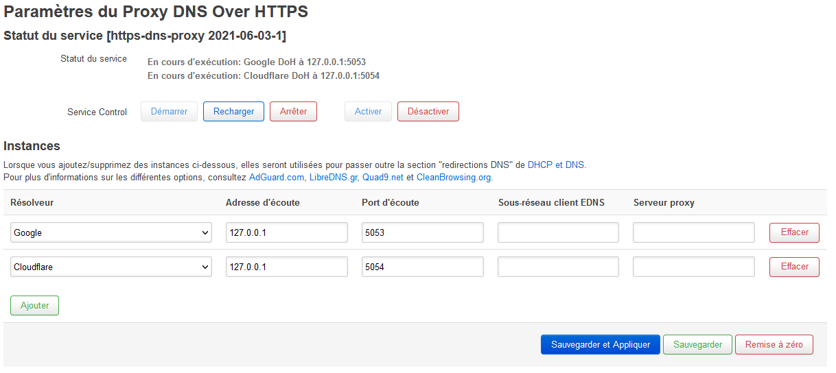Click the Port d'écoute column header

click(x=390, y=202)
